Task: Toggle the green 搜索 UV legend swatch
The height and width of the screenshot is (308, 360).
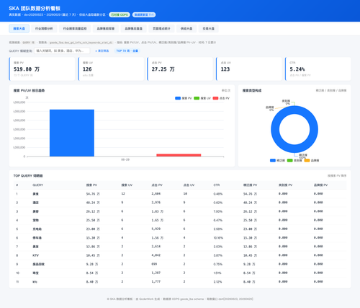Action: (197, 98)
